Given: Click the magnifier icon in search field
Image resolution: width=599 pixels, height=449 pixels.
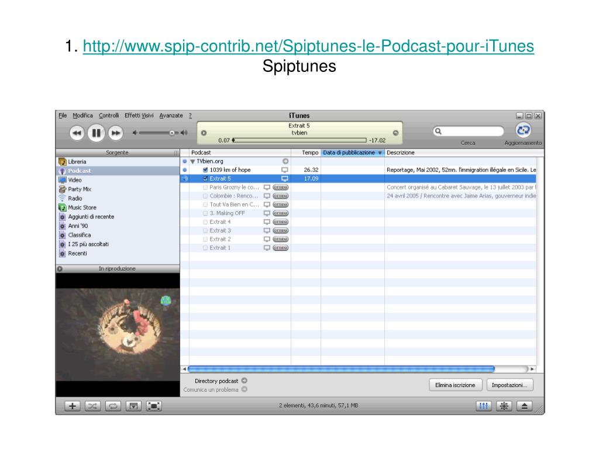Looking at the screenshot, I should (x=439, y=132).
